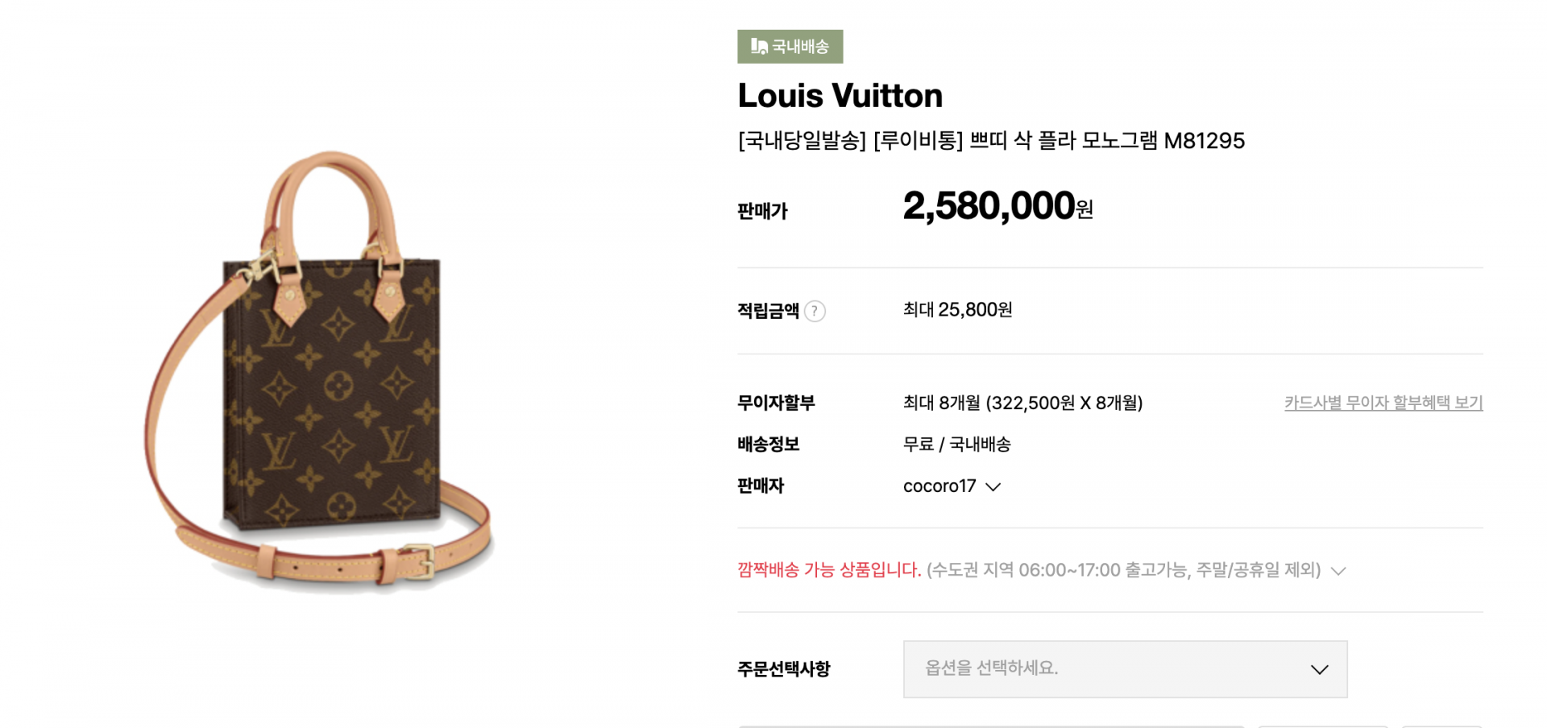This screenshot has height=728, width=1547.
Task: Open the 카드사별 무이자 할부혜택 보기 link
Action: point(1383,403)
